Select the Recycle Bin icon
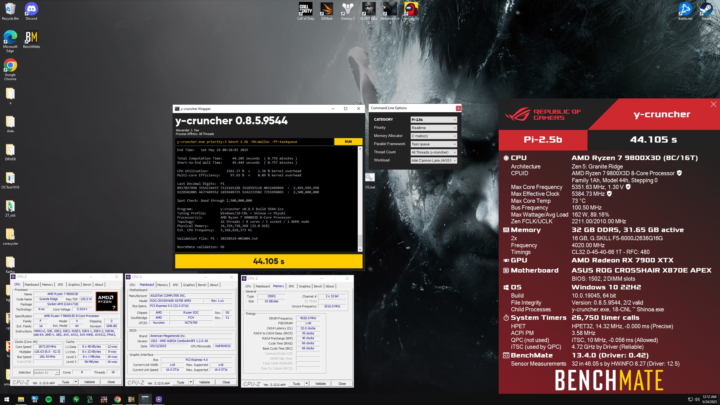The image size is (720, 405). [10, 11]
